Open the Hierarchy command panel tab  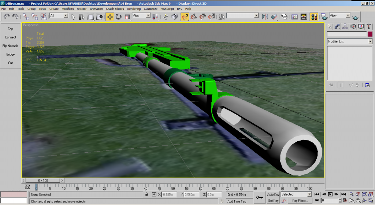click(x=345, y=26)
